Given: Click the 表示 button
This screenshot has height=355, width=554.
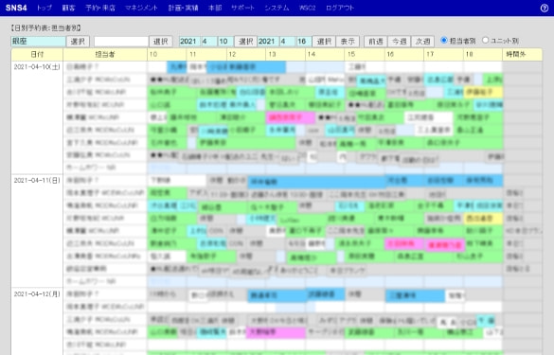Looking at the screenshot, I should point(348,42).
